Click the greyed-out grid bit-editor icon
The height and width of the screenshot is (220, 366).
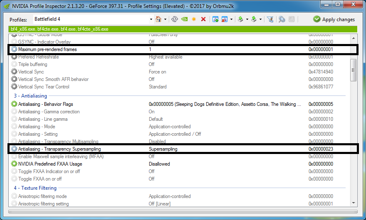pos(292,19)
